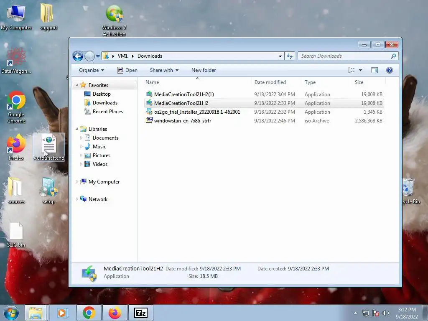Expand the Documents library
The width and height of the screenshot is (428, 321).
point(81,138)
